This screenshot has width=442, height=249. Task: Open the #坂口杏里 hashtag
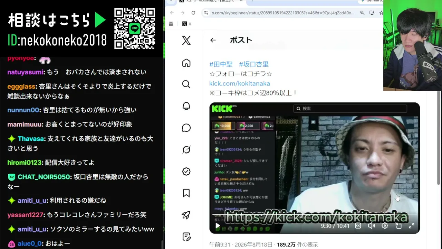(x=253, y=64)
